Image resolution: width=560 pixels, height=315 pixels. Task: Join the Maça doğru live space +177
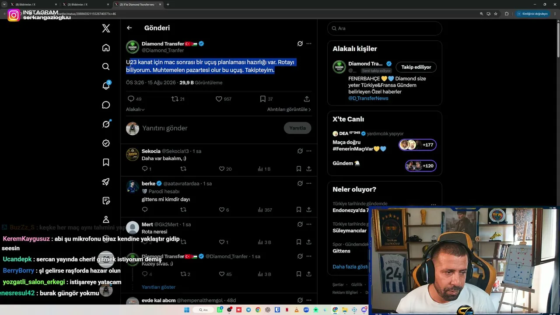pyautogui.click(x=417, y=145)
